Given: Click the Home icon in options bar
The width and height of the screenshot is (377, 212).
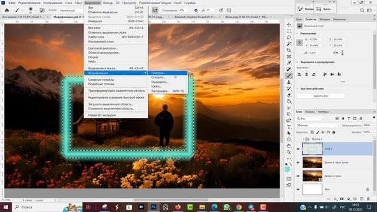Looking at the screenshot, I should click(x=7, y=11).
